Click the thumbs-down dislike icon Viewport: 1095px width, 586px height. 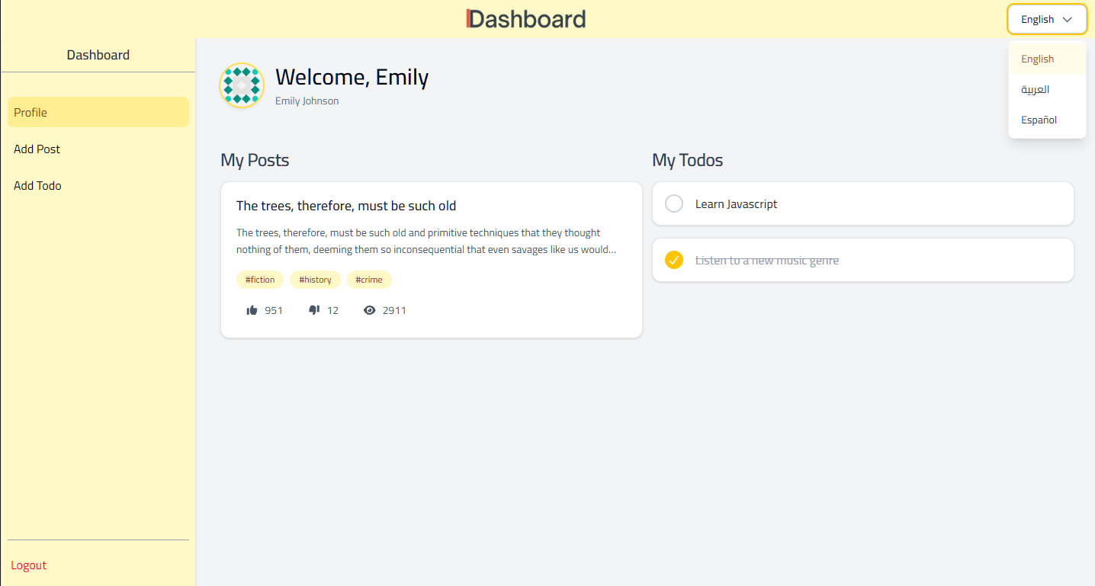pyautogui.click(x=314, y=310)
